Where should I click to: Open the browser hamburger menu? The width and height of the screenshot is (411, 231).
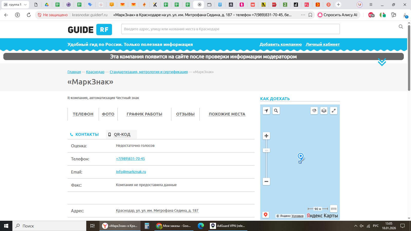[x=371, y=5]
